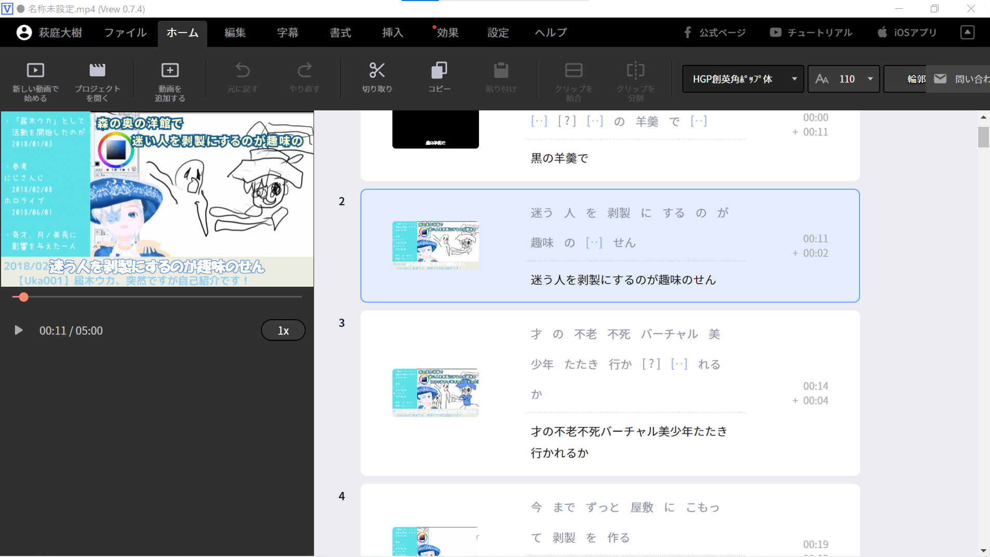The height and width of the screenshot is (557, 990).
Task: Select clip 3 thumbnail
Action: (435, 393)
